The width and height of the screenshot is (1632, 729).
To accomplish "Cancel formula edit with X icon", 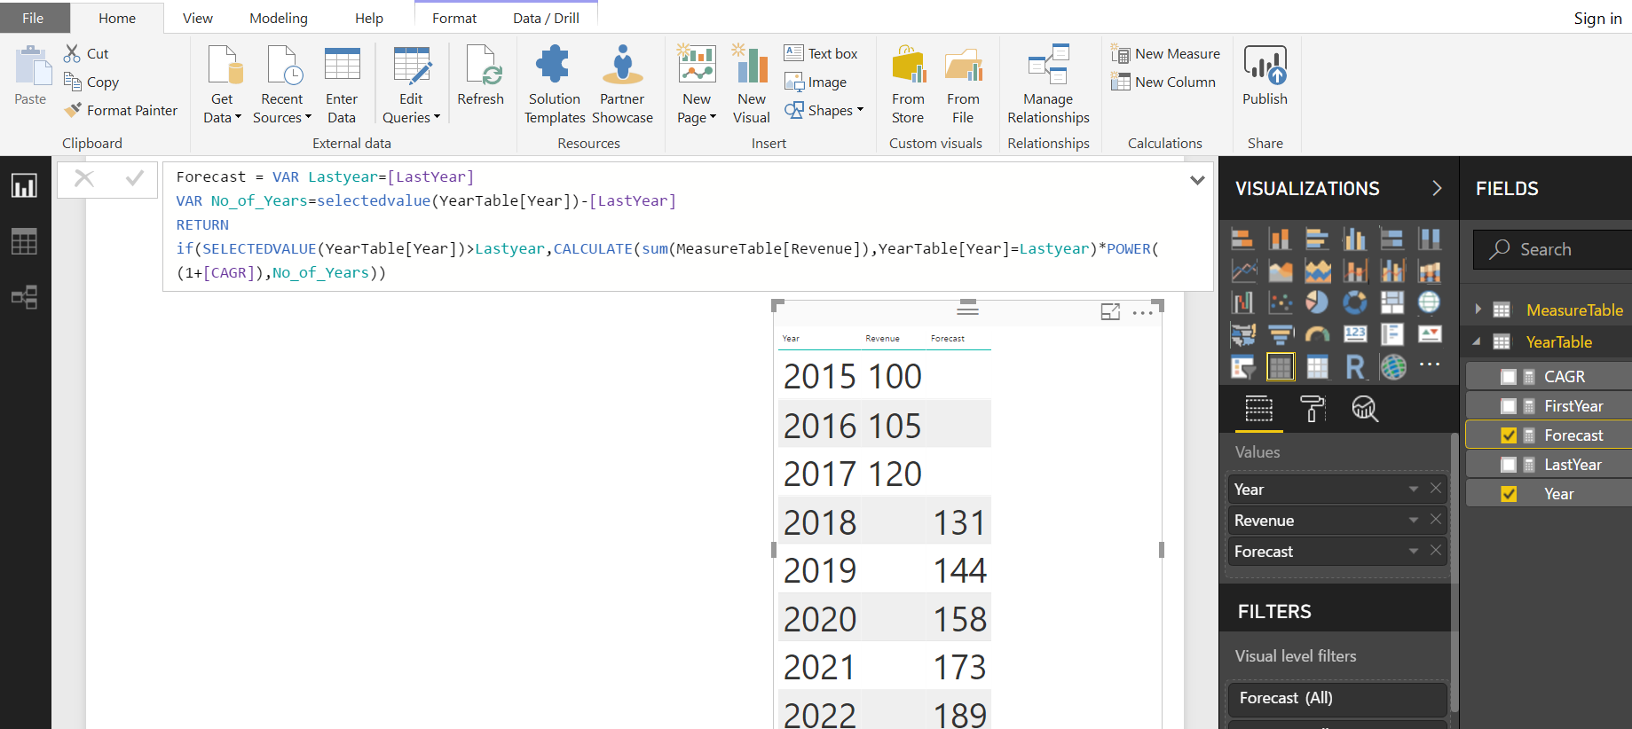I will [84, 178].
